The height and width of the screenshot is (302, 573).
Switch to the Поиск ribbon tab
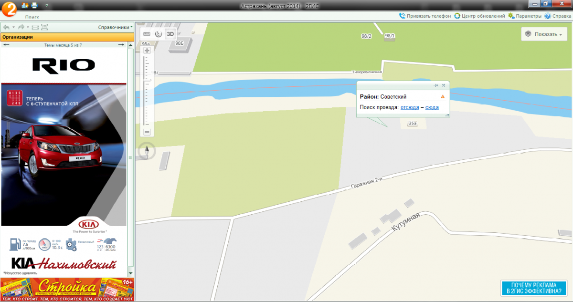pyautogui.click(x=32, y=16)
